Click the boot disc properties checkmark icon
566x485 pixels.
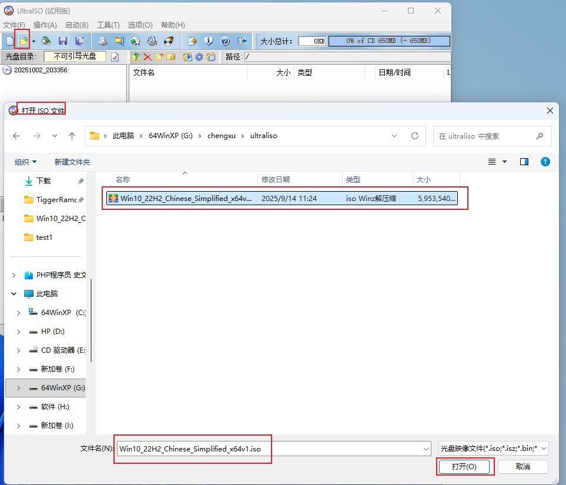115,57
